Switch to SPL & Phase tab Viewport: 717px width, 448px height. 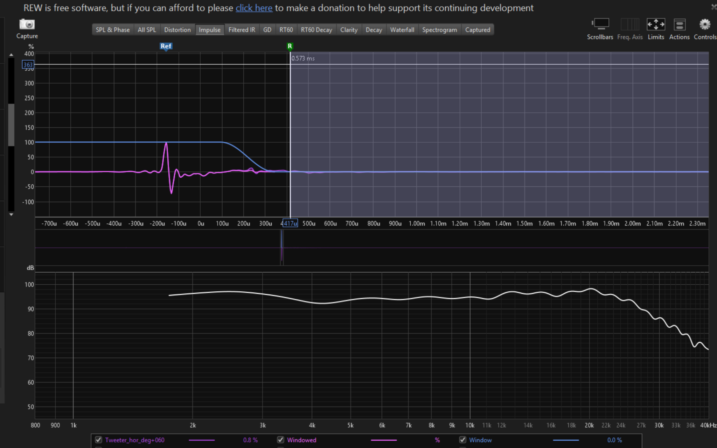[x=113, y=30]
